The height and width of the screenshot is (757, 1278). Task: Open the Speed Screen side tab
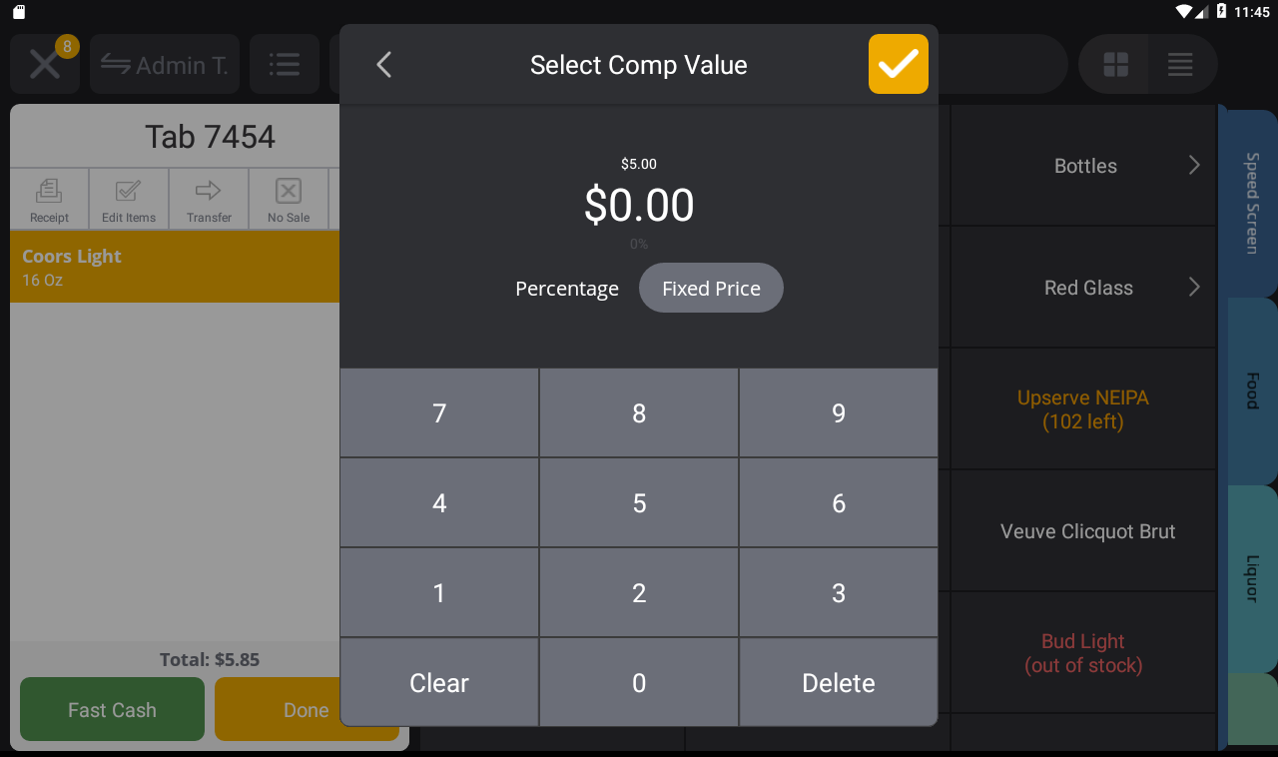(x=1249, y=201)
